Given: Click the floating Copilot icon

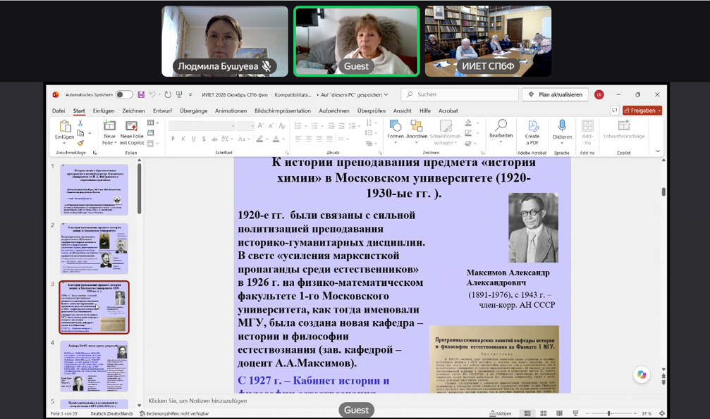Looking at the screenshot, I should tap(642, 375).
